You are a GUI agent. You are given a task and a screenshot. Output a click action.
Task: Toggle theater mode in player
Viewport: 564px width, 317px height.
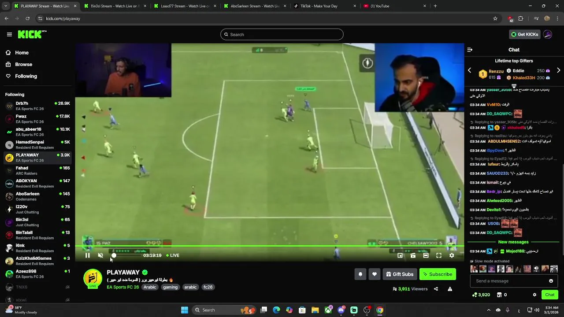(426, 255)
